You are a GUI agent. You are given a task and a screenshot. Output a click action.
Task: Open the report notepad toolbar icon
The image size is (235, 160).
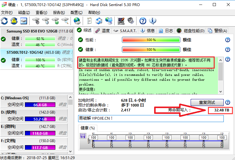tap(89, 21)
